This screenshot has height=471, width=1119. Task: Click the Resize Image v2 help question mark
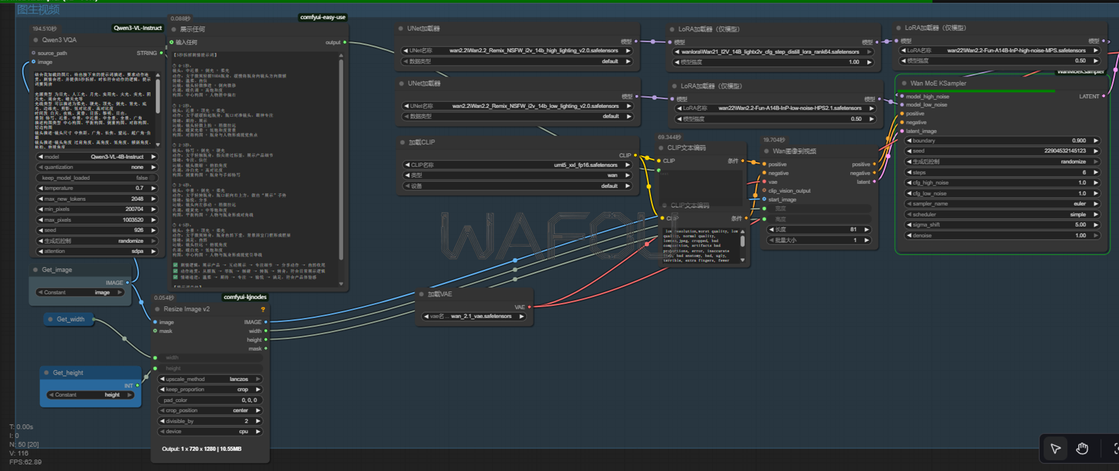click(262, 310)
